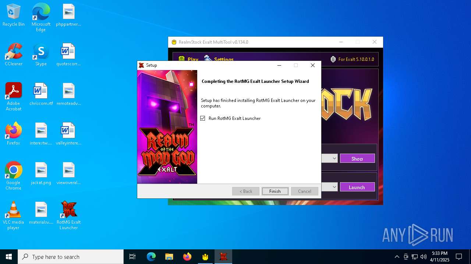Image resolution: width=471 pixels, height=264 pixels.
Task: Switch to RotMG Setup taskbar icon
Action: pyautogui.click(x=223, y=257)
